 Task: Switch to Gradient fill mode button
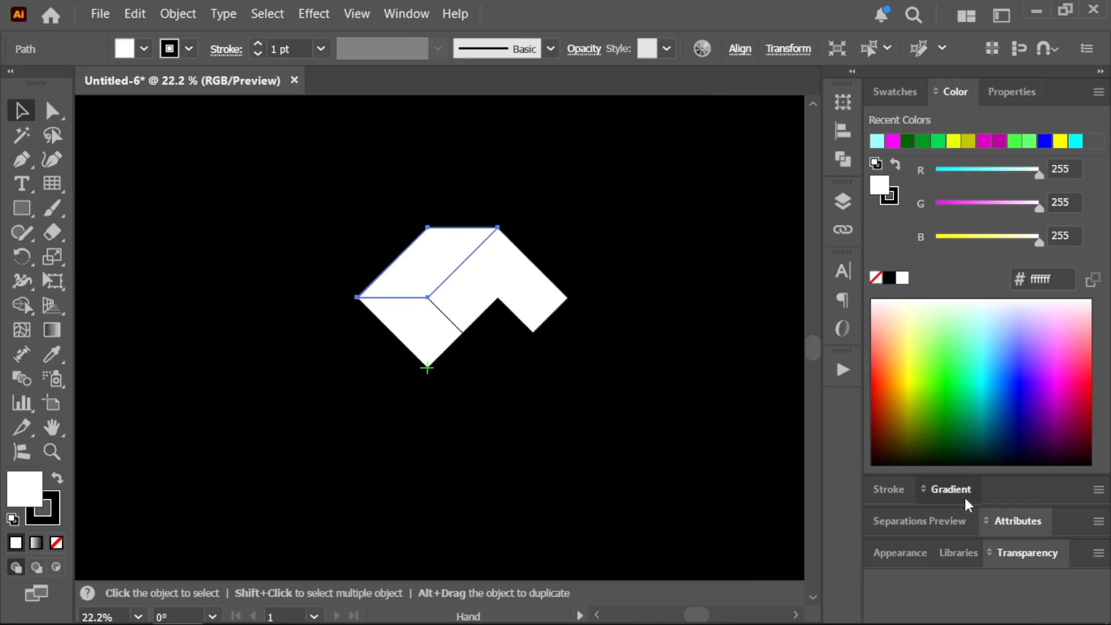click(x=36, y=543)
